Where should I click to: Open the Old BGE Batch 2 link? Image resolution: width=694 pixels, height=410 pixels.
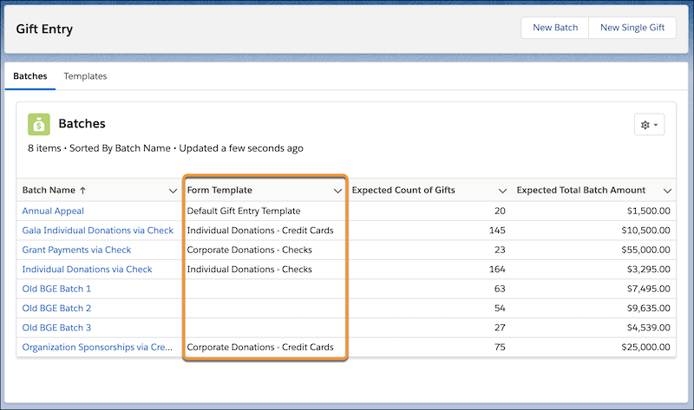click(x=56, y=309)
